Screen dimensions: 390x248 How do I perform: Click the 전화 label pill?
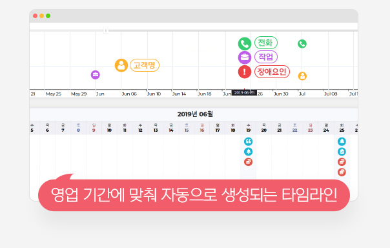pyautogui.click(x=265, y=43)
